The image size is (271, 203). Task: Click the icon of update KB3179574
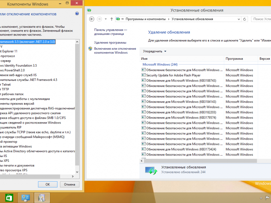[x=143, y=117]
